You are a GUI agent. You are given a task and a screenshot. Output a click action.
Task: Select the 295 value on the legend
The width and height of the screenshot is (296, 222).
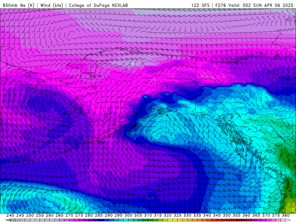tap(118, 215)
